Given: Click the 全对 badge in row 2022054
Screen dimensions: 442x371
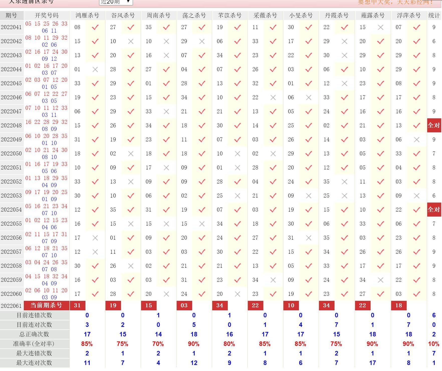Looking at the screenshot, I should point(434,210).
